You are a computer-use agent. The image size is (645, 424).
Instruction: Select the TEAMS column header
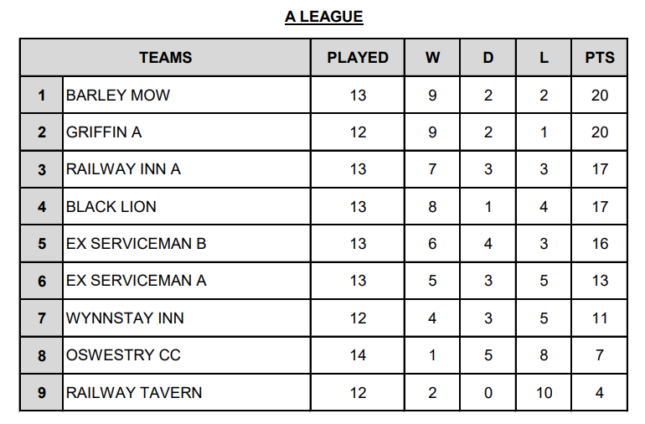(165, 58)
